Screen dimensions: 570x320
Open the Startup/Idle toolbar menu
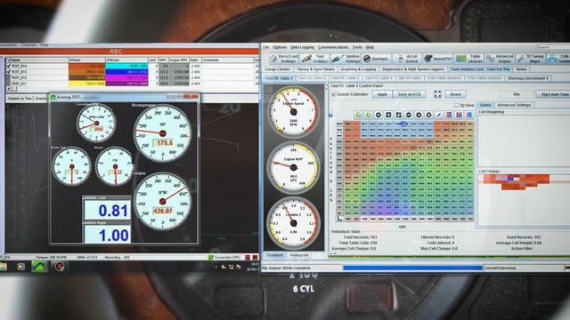(377, 59)
